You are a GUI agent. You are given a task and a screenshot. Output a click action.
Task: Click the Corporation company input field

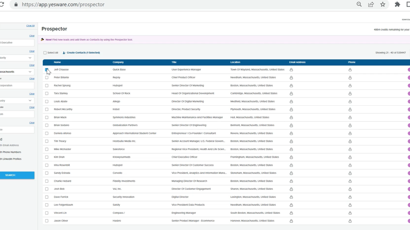[x=17, y=86]
